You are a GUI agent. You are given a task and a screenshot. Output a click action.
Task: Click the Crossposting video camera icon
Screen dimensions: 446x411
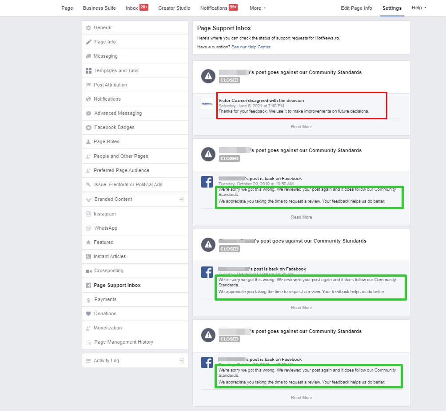pyautogui.click(x=88, y=271)
